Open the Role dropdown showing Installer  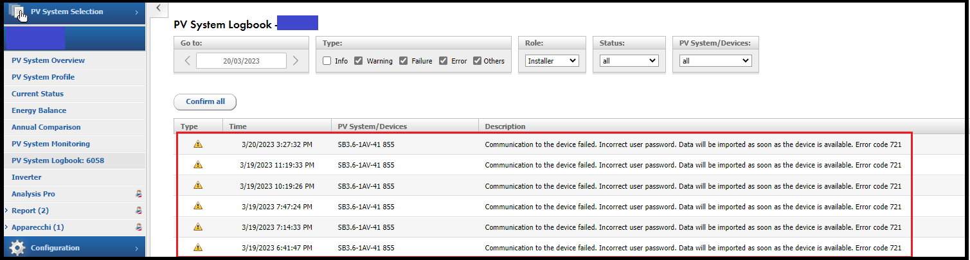[x=552, y=61]
